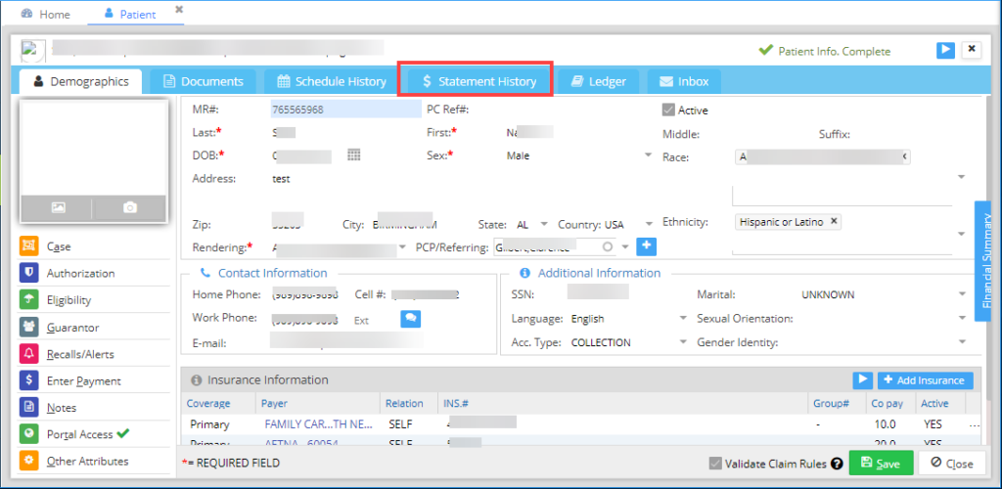Open the Authorization shield icon

tap(28, 273)
